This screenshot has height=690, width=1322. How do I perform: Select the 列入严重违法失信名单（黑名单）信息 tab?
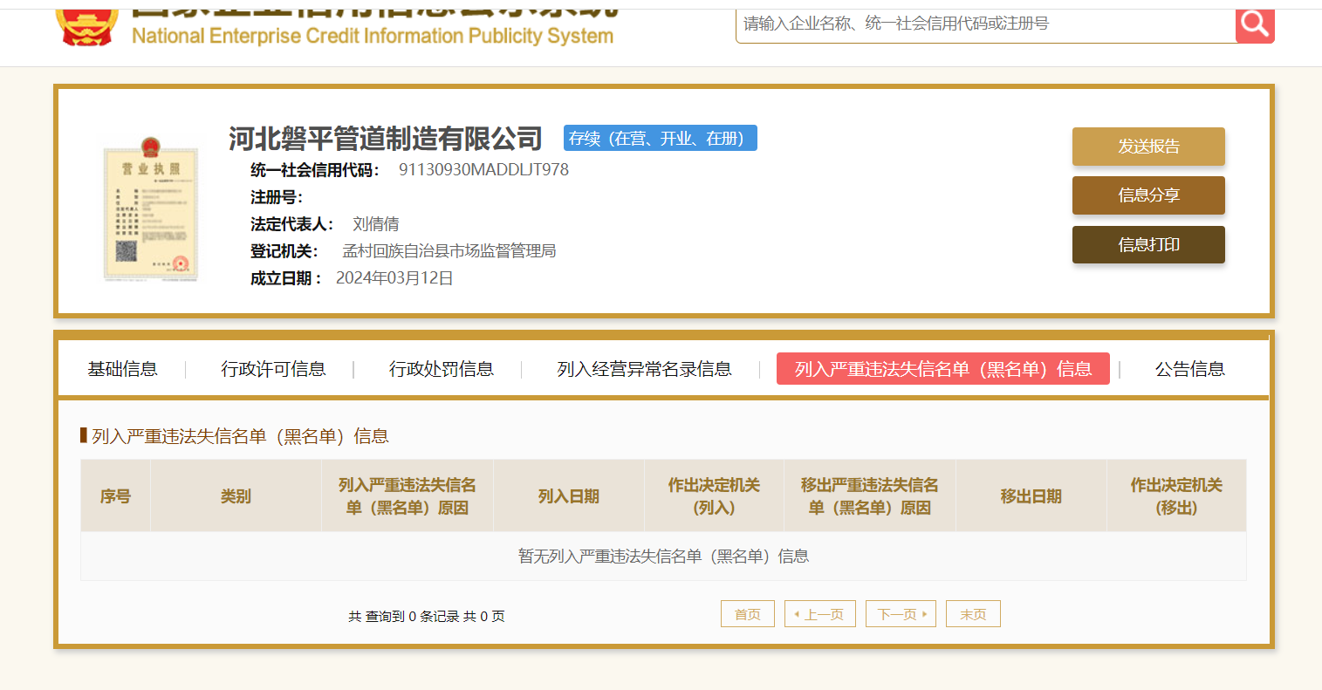point(943,369)
